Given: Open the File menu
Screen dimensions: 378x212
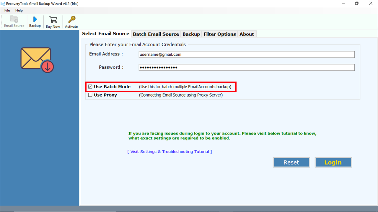Looking at the screenshot, I should pyautogui.click(x=7, y=10).
